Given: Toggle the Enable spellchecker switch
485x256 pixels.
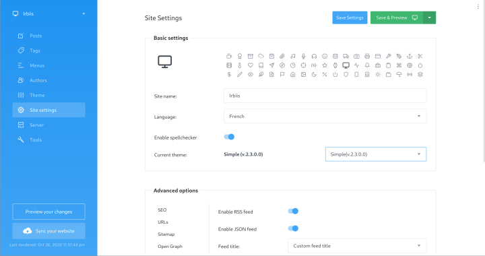Looking at the screenshot, I should point(229,137).
